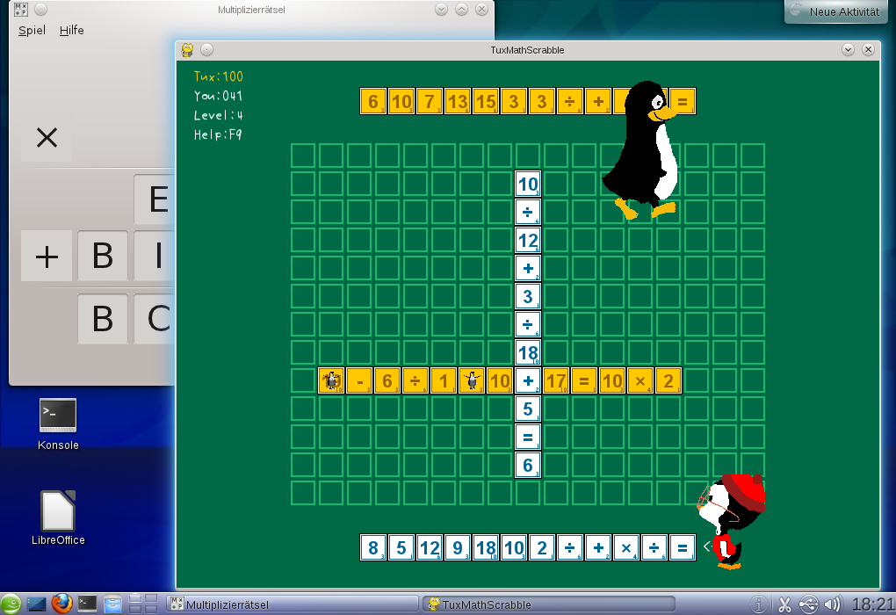Open the Hilfe menu in Multiplizierrätsel

click(x=71, y=30)
